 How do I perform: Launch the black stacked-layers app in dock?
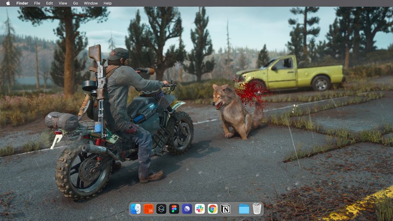tap(161, 209)
